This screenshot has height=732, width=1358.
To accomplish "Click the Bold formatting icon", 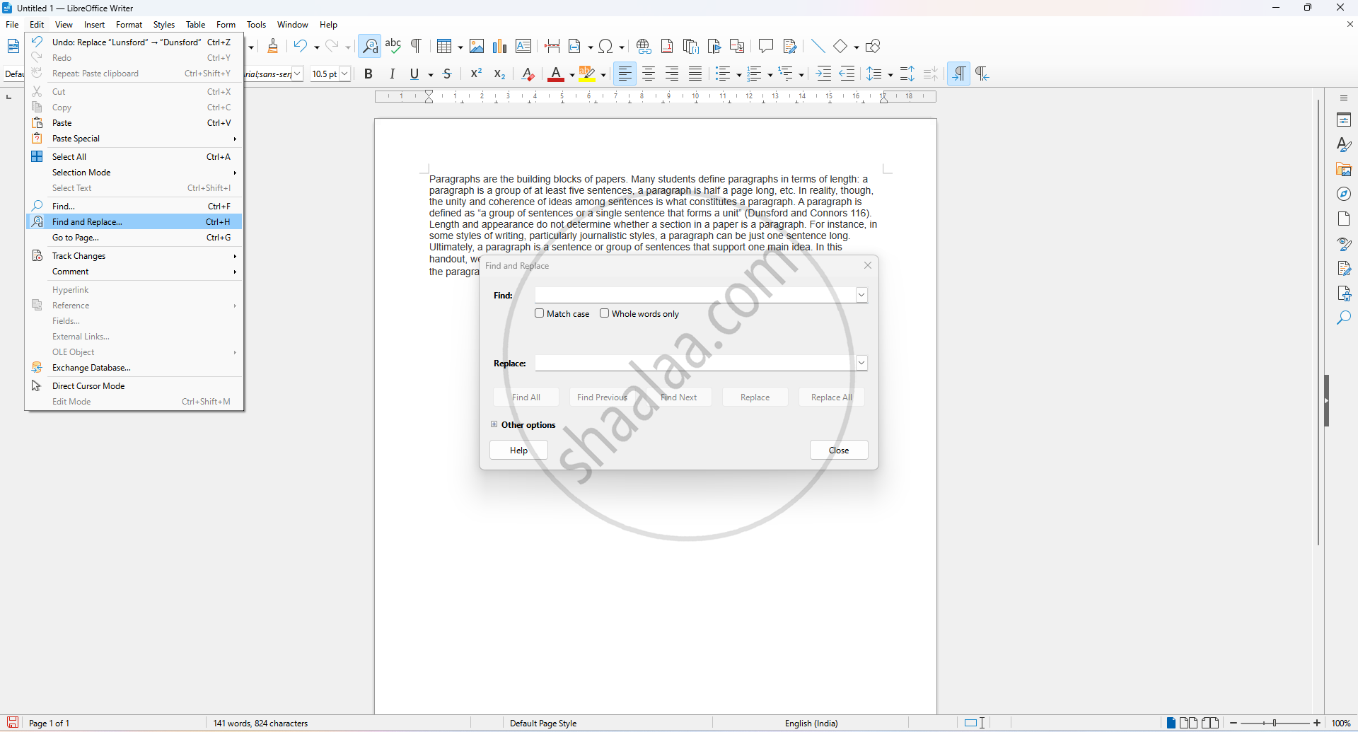I will (368, 74).
